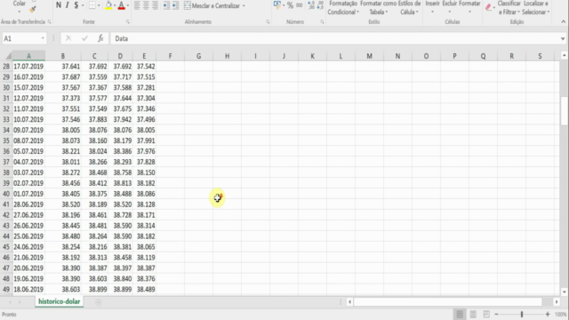Open accounting number format icon
The width and height of the screenshot is (569, 320).
276,5
